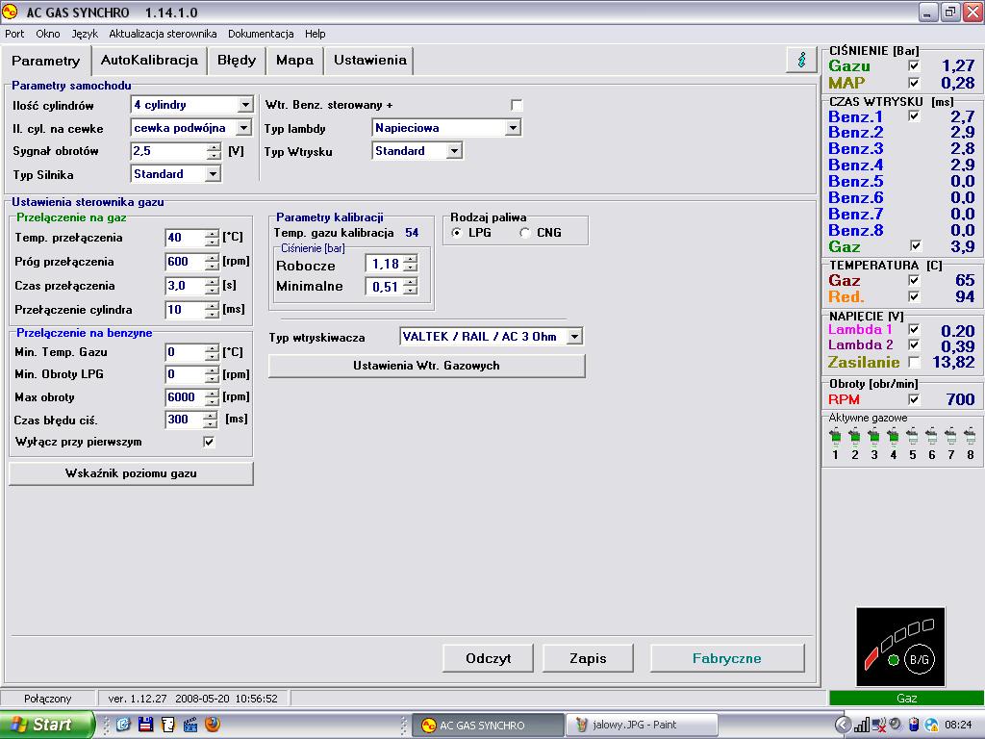Screen dimensions: 985x739
Task: Enable Wtr. Benz. sterowany + checkbox
Action: [517, 105]
